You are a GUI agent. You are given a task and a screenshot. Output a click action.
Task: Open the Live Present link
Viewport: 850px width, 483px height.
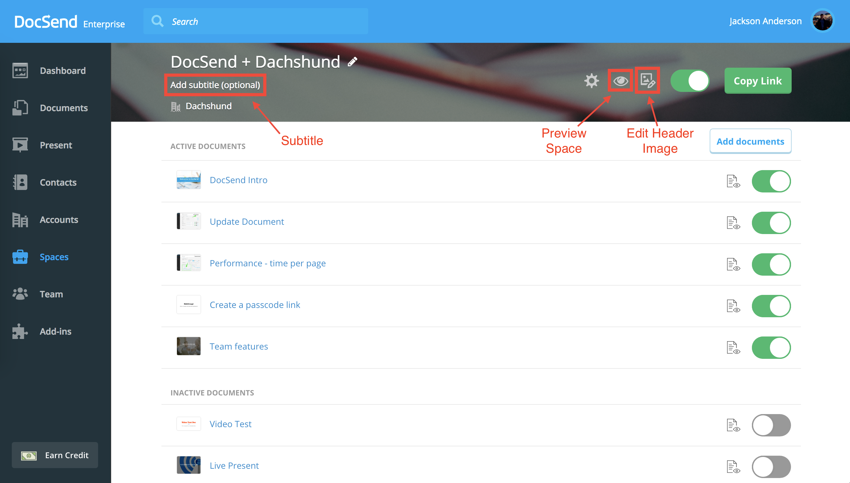(x=234, y=465)
